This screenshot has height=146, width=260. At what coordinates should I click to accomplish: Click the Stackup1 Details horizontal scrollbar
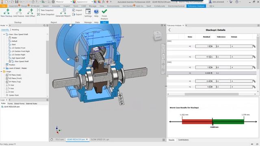pyautogui.click(x=212, y=94)
